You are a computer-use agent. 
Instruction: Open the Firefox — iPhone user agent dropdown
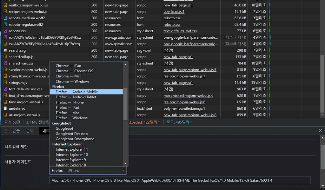point(88,171)
